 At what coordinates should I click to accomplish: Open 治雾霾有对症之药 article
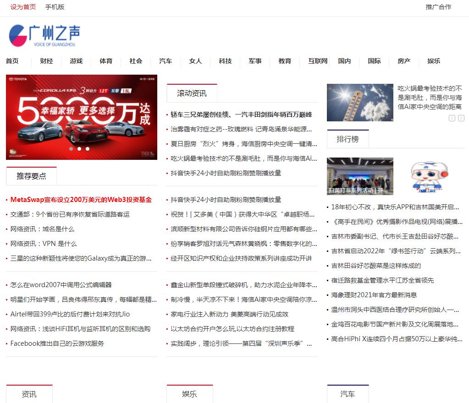(241, 129)
